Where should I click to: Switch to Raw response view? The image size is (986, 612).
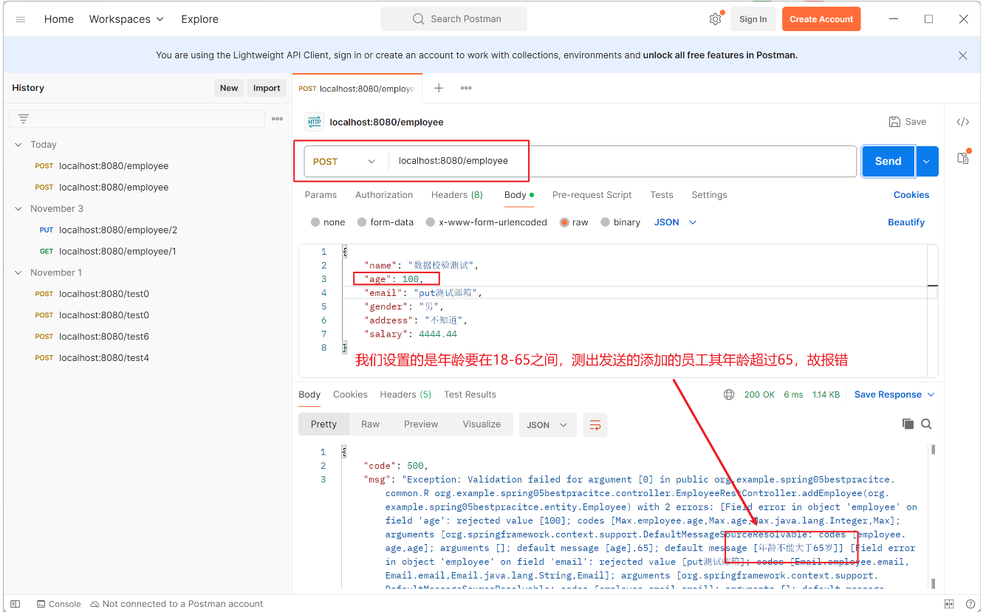[x=370, y=424]
